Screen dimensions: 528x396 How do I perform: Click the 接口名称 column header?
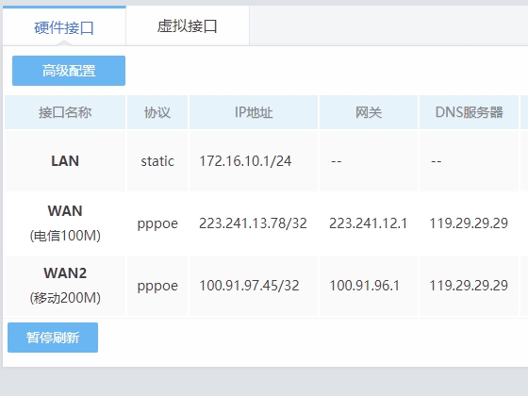(x=65, y=112)
